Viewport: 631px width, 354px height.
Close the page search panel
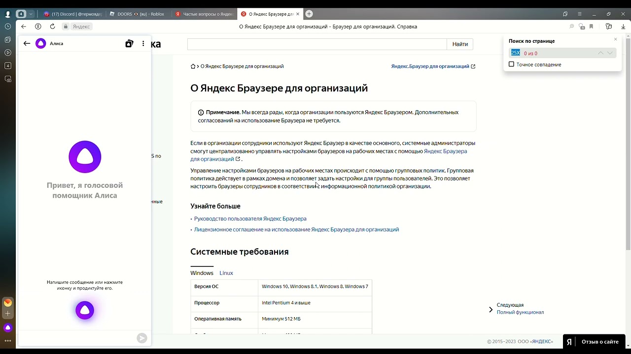[x=615, y=39]
